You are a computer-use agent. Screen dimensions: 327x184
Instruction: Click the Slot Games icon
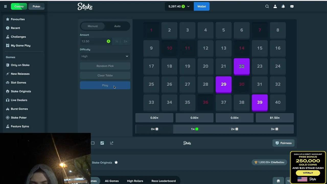[x=8, y=83]
